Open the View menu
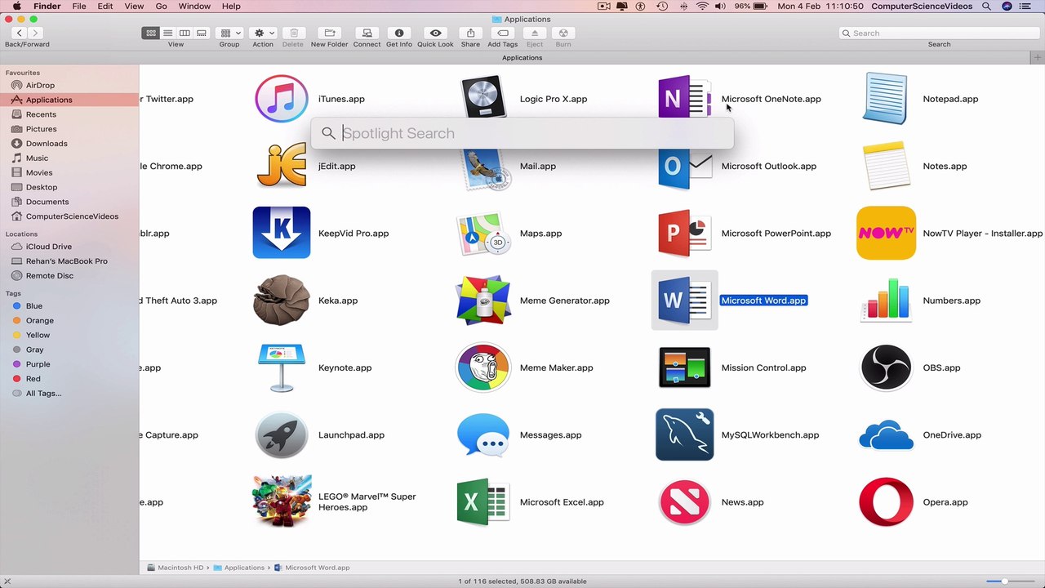 click(x=134, y=6)
